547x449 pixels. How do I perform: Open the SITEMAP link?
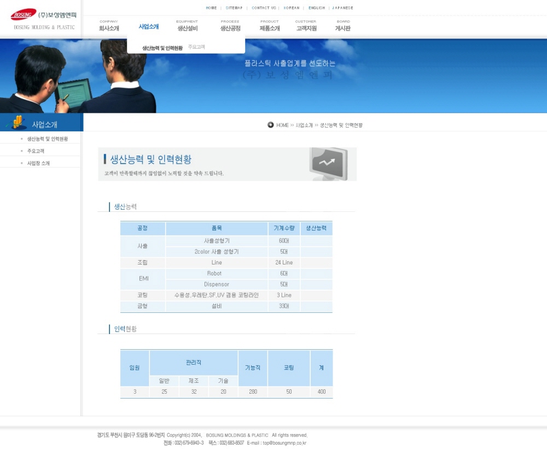(234, 8)
